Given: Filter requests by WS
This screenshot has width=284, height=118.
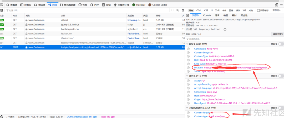Looking at the screenshot, I should (x=244, y=10).
